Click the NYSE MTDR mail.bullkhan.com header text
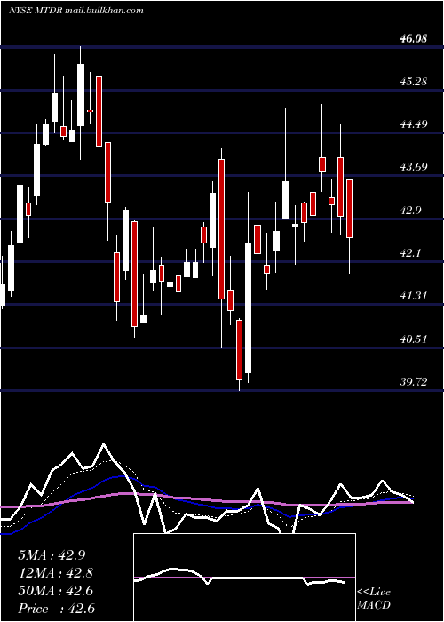The height and width of the screenshot is (622, 444). [x=76, y=11]
